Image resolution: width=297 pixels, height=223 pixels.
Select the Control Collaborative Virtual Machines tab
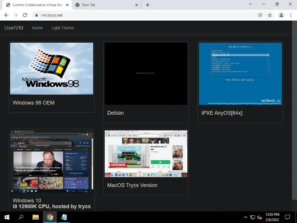[x=37, y=5]
